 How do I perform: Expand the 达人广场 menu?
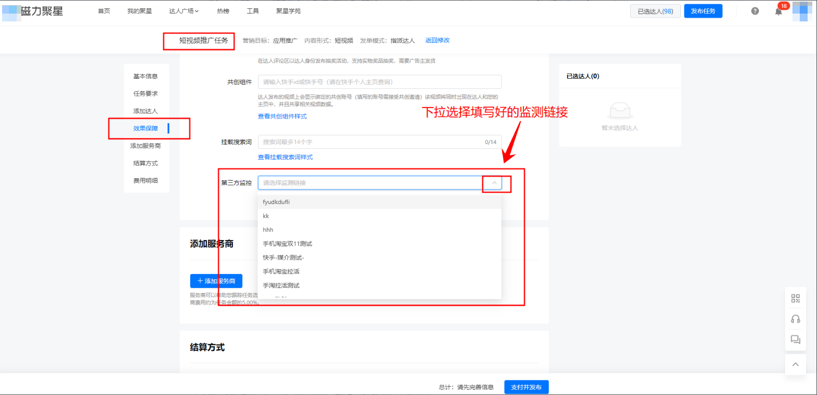tap(184, 11)
